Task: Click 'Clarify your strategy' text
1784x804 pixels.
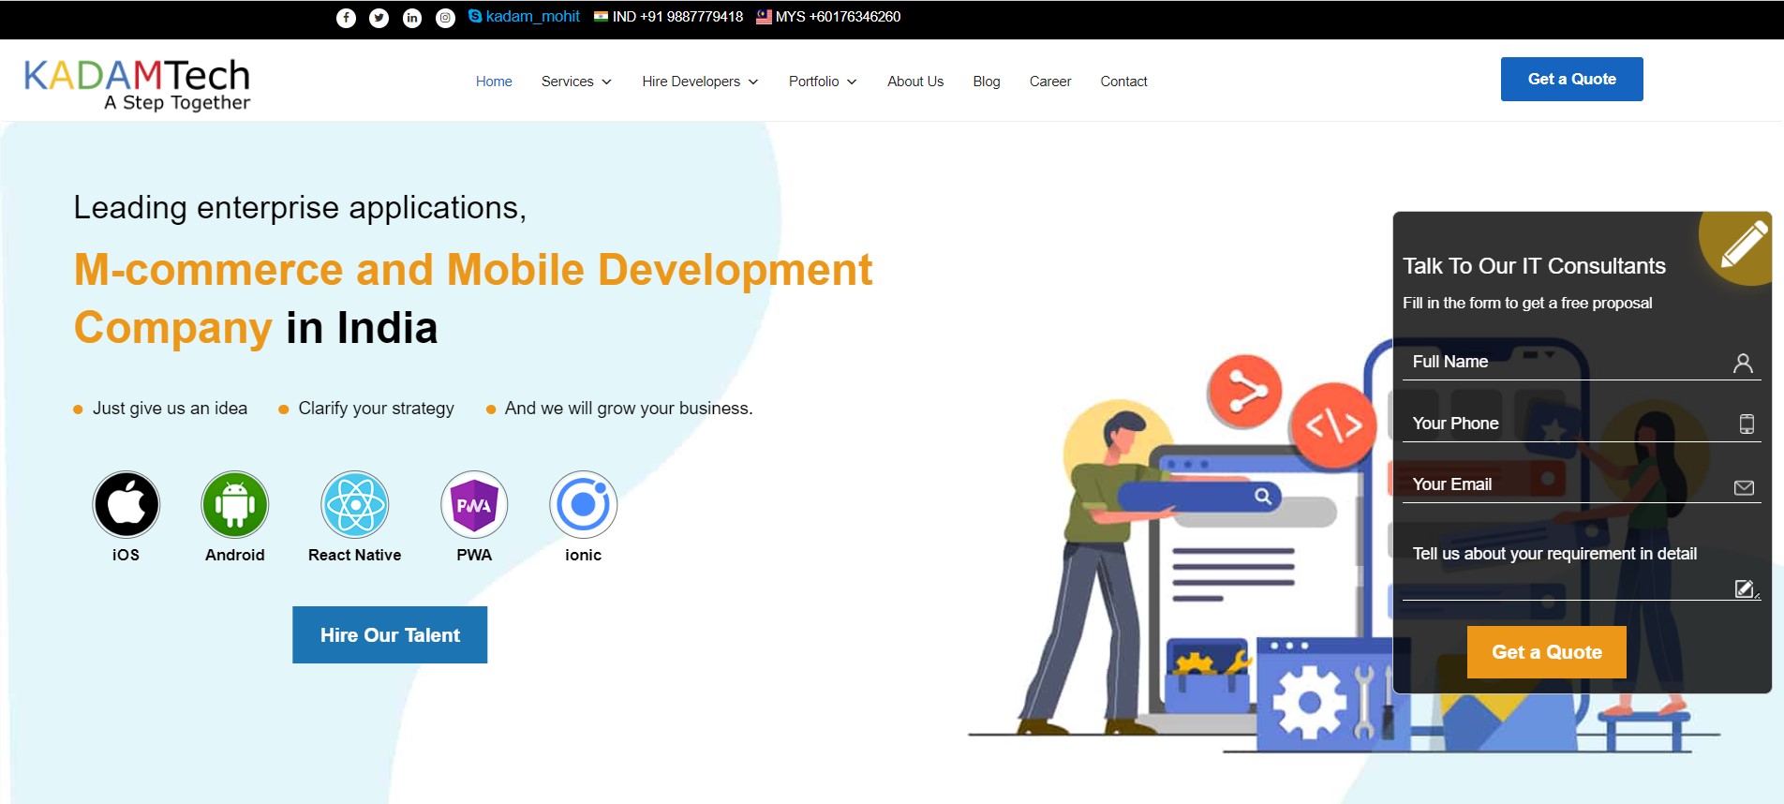Action: 376,409
